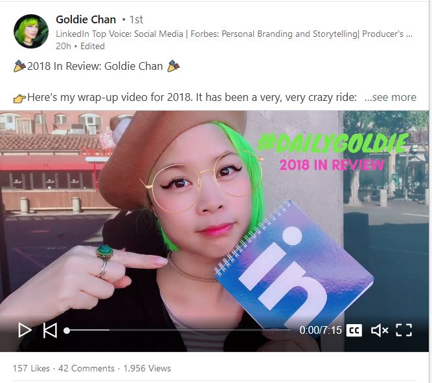Click the video progress bar track

pyautogui.click(x=179, y=330)
